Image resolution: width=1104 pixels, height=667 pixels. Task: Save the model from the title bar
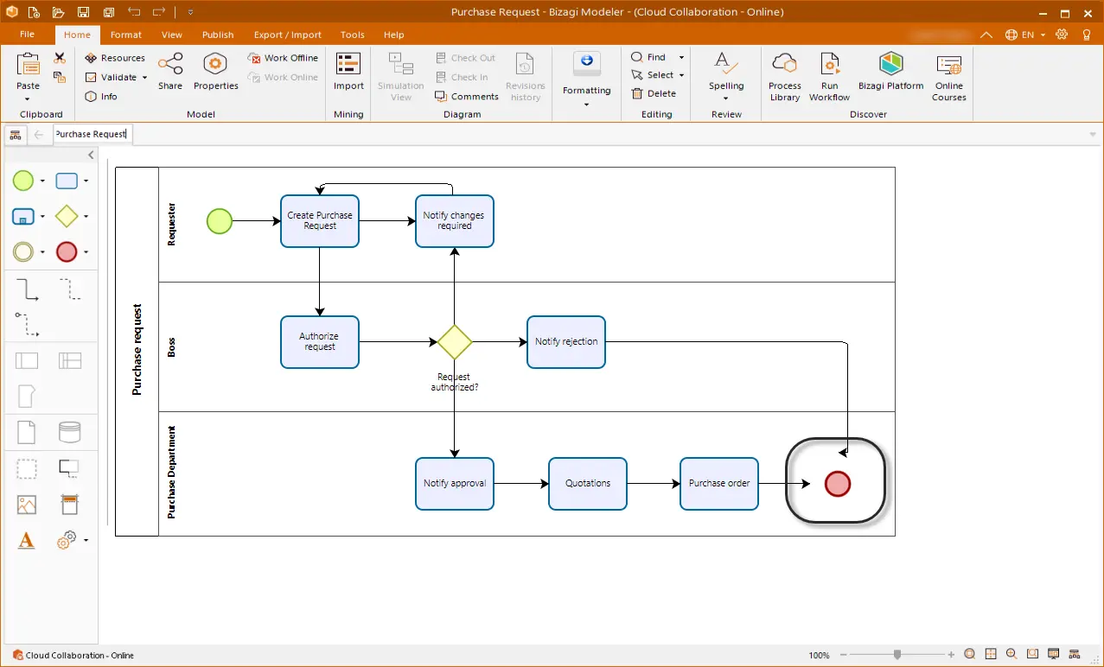[83, 12]
